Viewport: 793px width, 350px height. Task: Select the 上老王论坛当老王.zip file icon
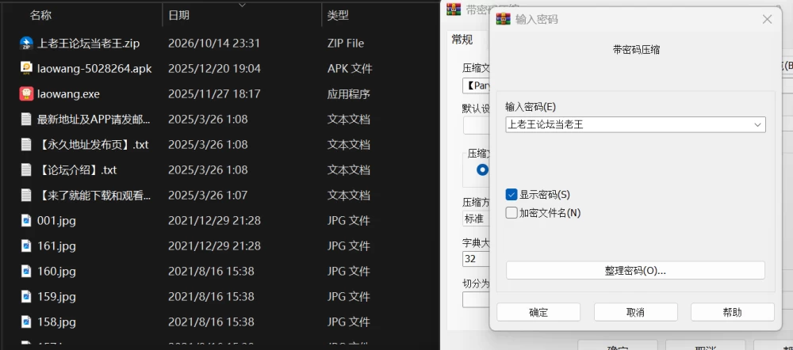click(26, 44)
